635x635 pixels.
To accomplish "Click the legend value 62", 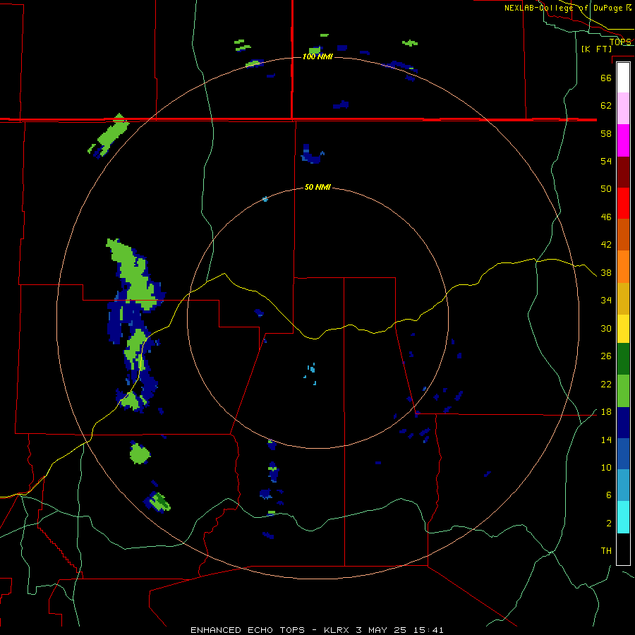I will (606, 106).
